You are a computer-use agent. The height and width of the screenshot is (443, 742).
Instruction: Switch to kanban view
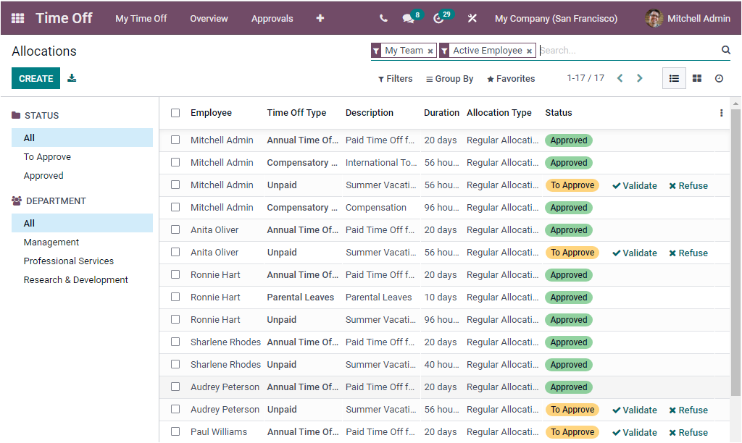[x=697, y=78]
